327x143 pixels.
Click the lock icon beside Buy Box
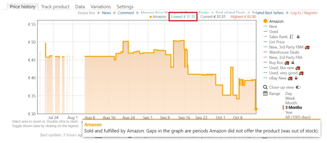[293, 63]
